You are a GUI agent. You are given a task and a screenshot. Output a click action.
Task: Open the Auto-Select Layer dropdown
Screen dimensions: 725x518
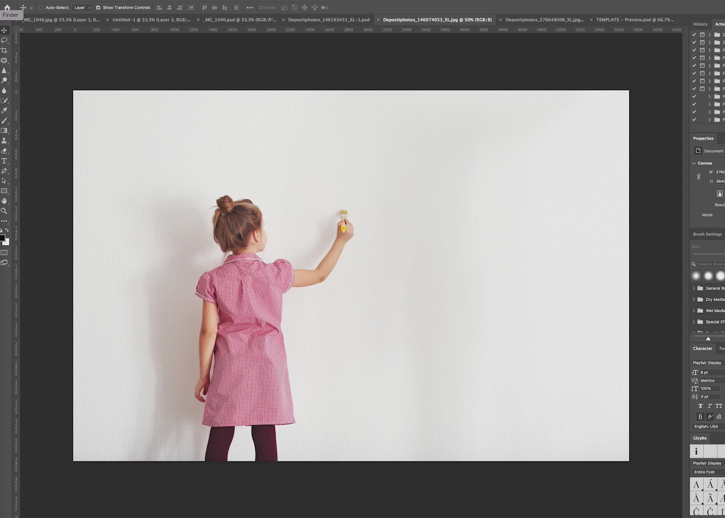[82, 8]
